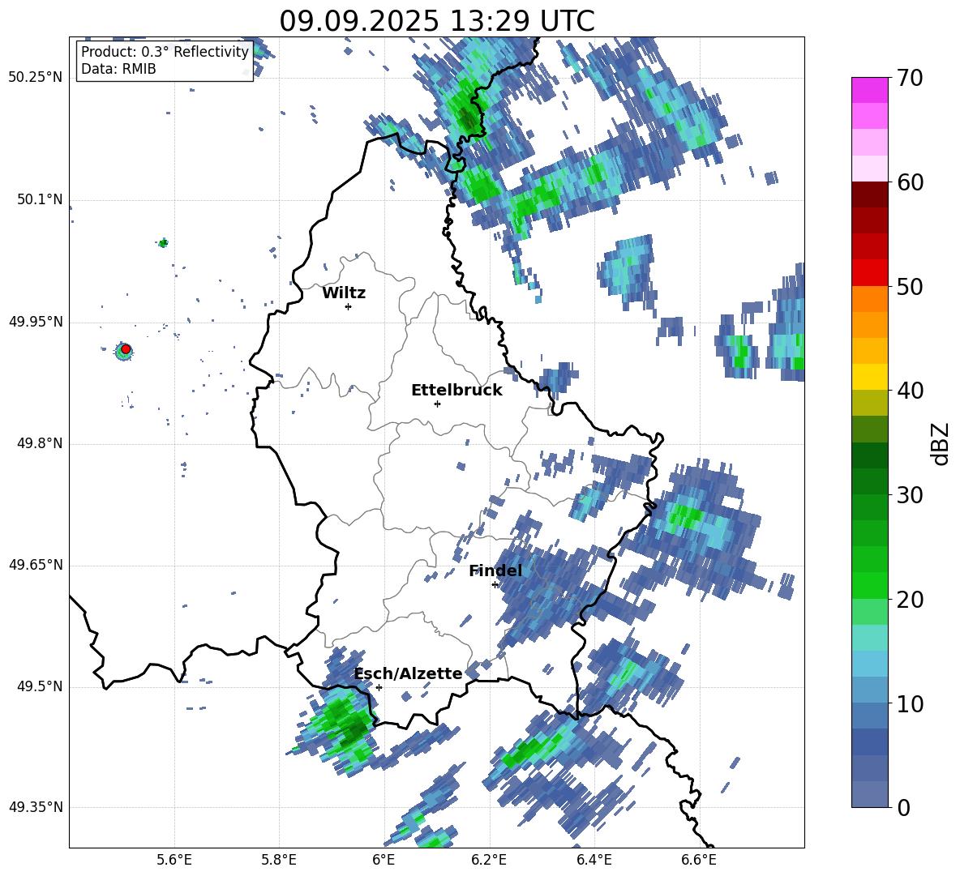Viewport: 960px width, 876px height.
Task: Pick the yellow 40 dBZ swatch
Action: (870, 377)
